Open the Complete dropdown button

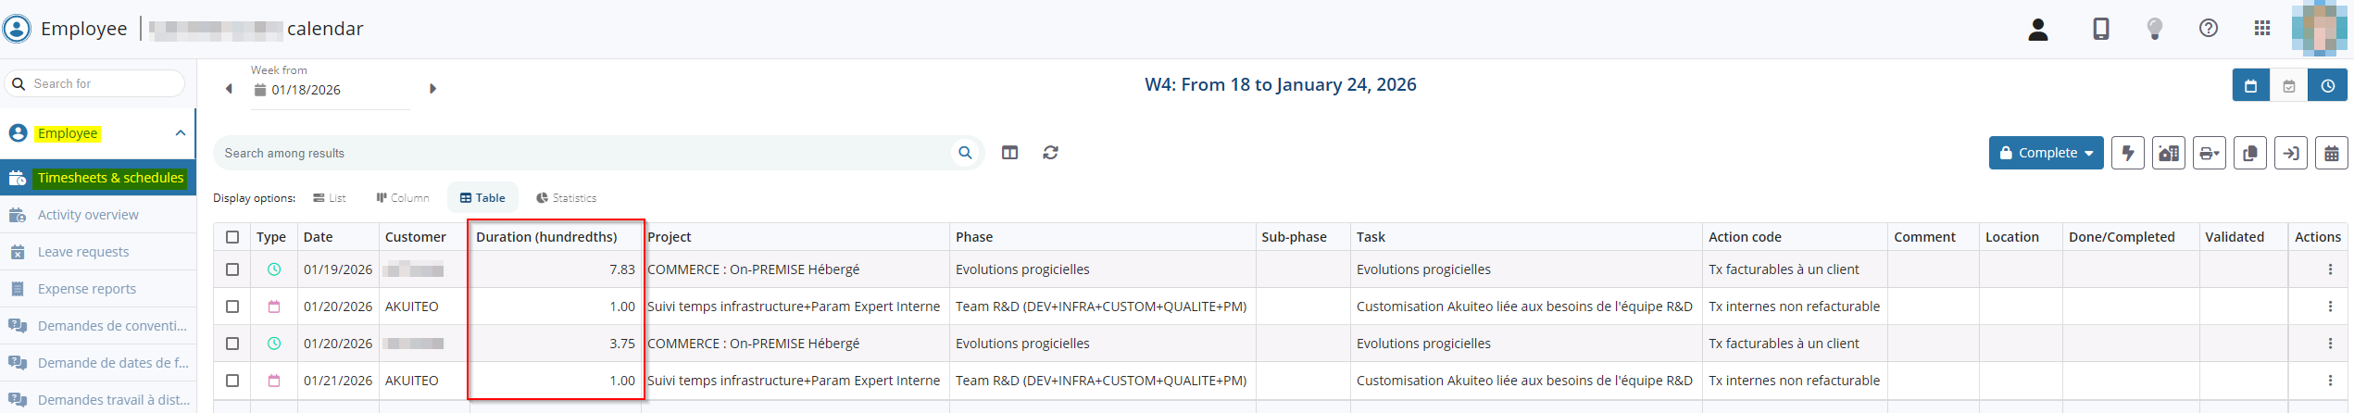[2045, 153]
